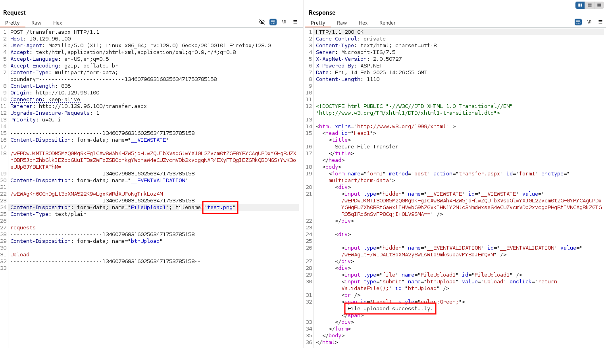Switch to Response Raw tab

click(342, 23)
